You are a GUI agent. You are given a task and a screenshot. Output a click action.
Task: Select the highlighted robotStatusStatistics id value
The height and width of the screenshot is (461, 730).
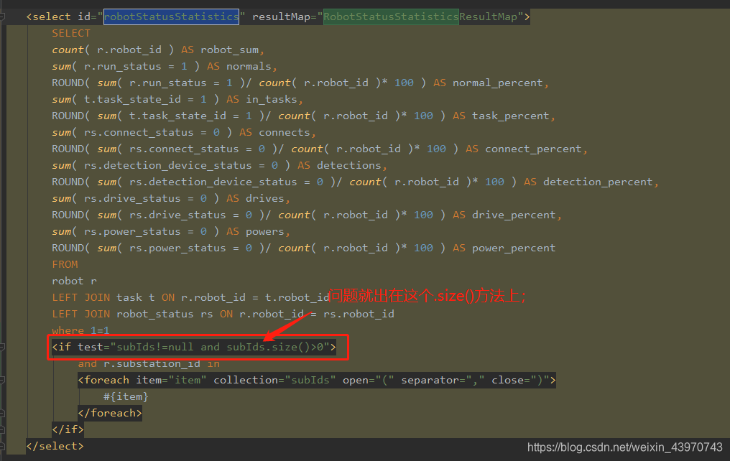click(170, 16)
